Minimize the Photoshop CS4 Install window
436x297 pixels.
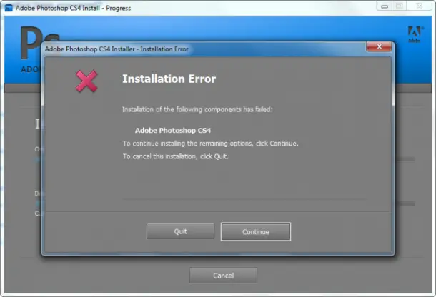point(385,6)
